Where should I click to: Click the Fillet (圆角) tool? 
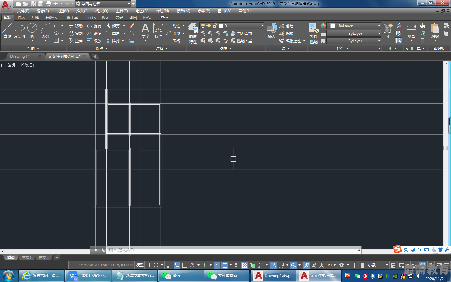[113, 33]
